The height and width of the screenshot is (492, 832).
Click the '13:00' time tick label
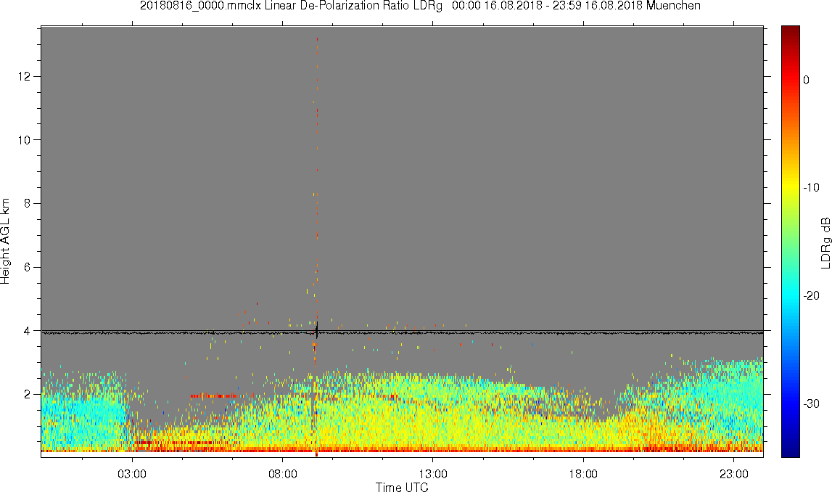[433, 474]
